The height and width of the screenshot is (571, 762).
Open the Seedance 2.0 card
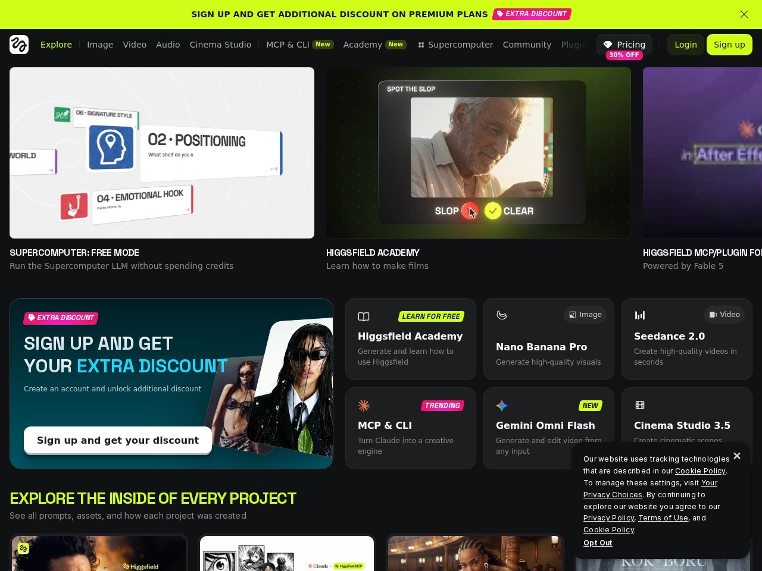coord(687,339)
